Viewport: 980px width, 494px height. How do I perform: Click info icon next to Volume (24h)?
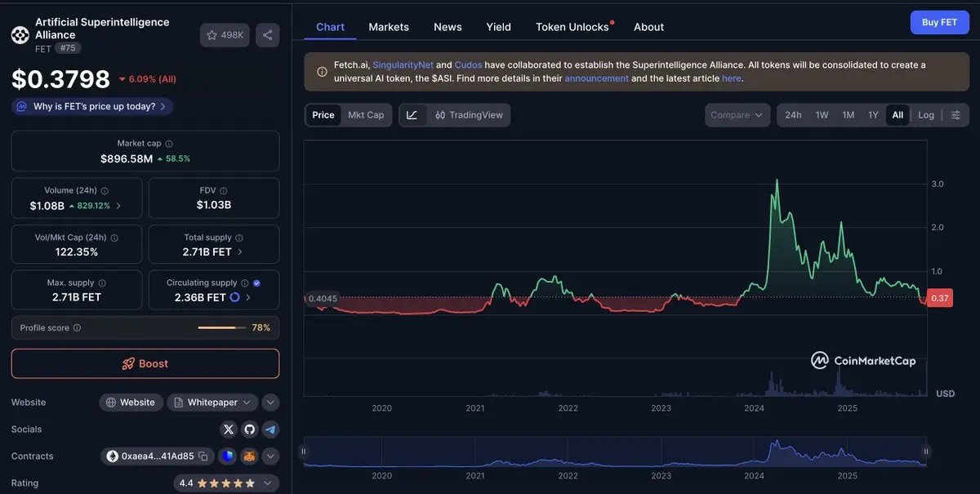click(104, 191)
